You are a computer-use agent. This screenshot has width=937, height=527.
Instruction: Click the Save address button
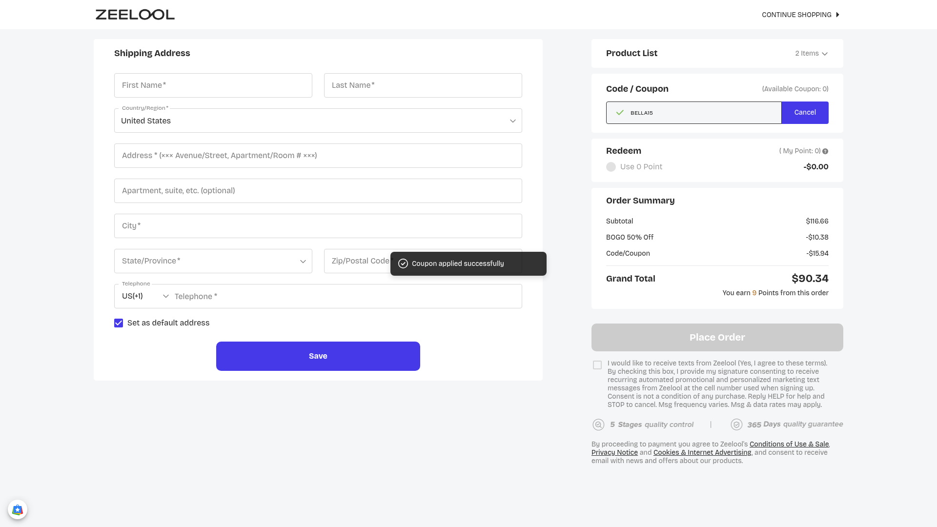tap(318, 356)
